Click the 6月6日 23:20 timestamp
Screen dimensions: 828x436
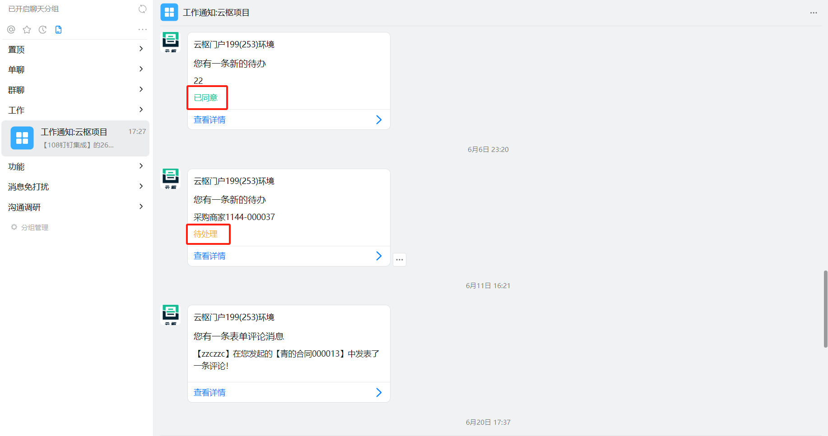point(488,149)
